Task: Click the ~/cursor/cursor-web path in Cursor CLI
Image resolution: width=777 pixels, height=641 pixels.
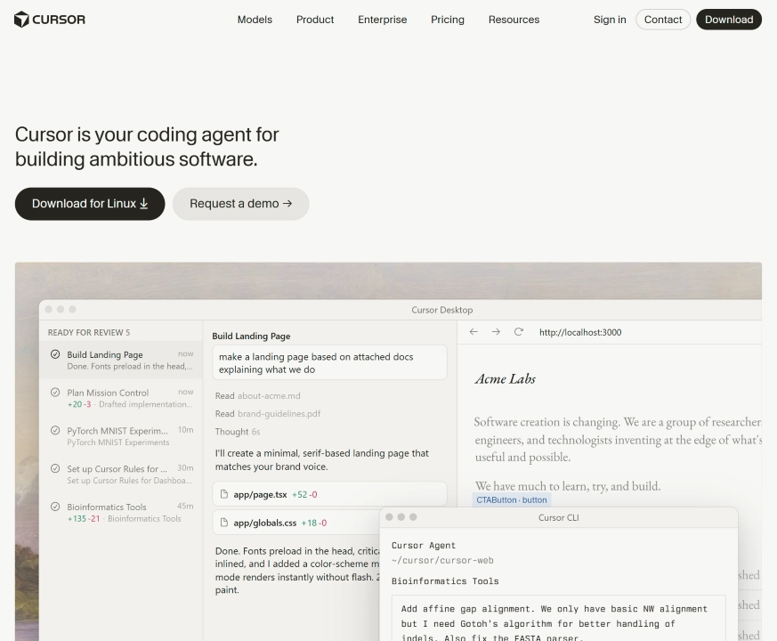Action: tap(442, 560)
